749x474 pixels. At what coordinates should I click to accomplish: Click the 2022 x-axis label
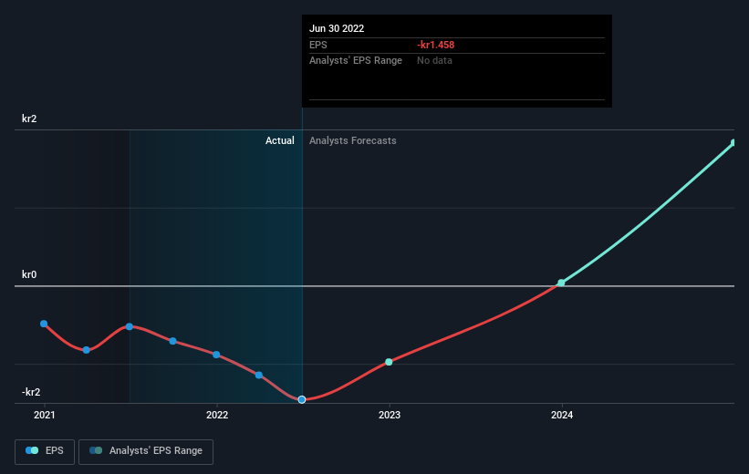click(217, 416)
